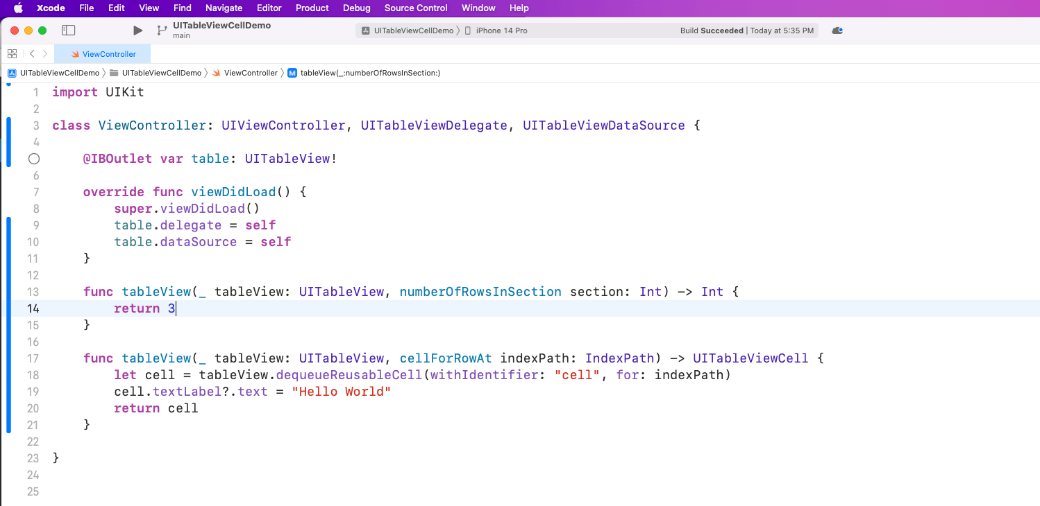Screen dimensions: 1040x506
Task: Open the Debug menu
Action: point(356,8)
